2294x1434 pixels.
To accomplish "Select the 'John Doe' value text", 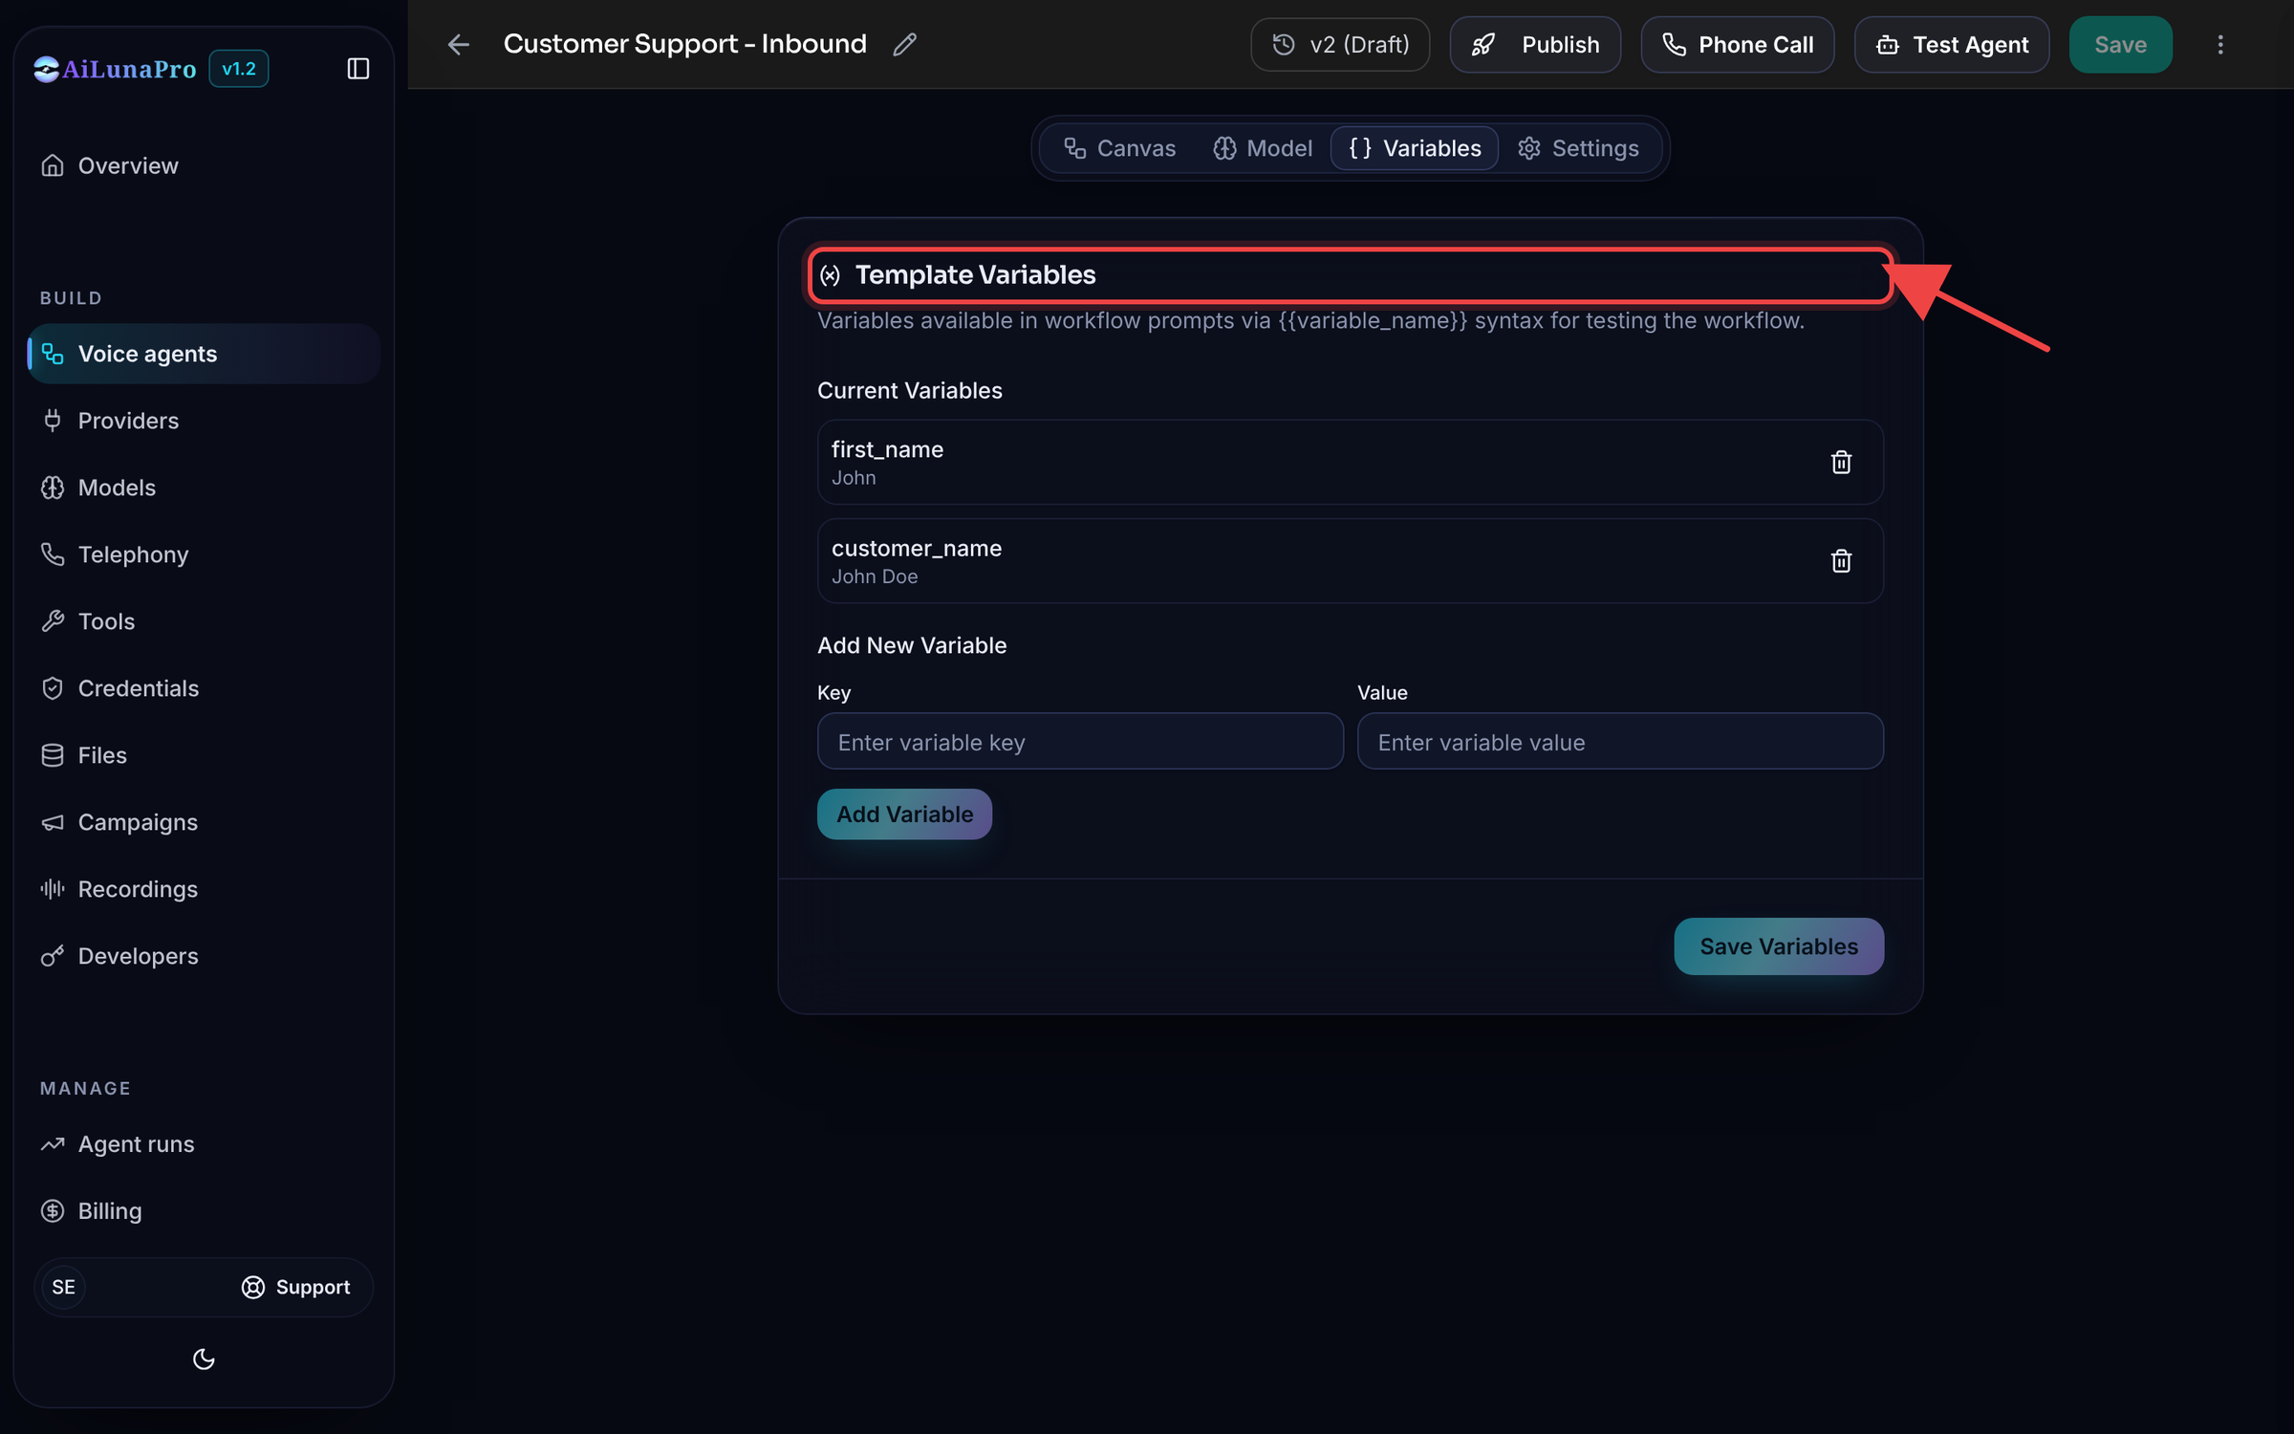I will [x=875, y=576].
